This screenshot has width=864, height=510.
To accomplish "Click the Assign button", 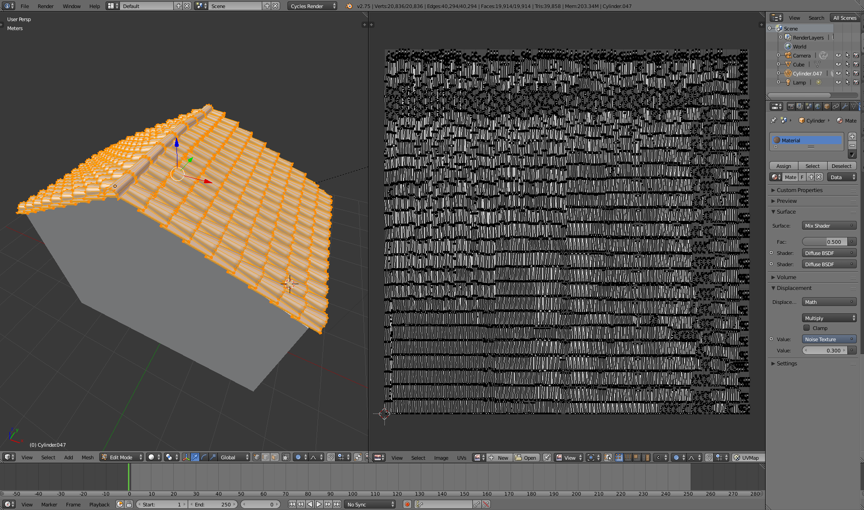I will 784,166.
